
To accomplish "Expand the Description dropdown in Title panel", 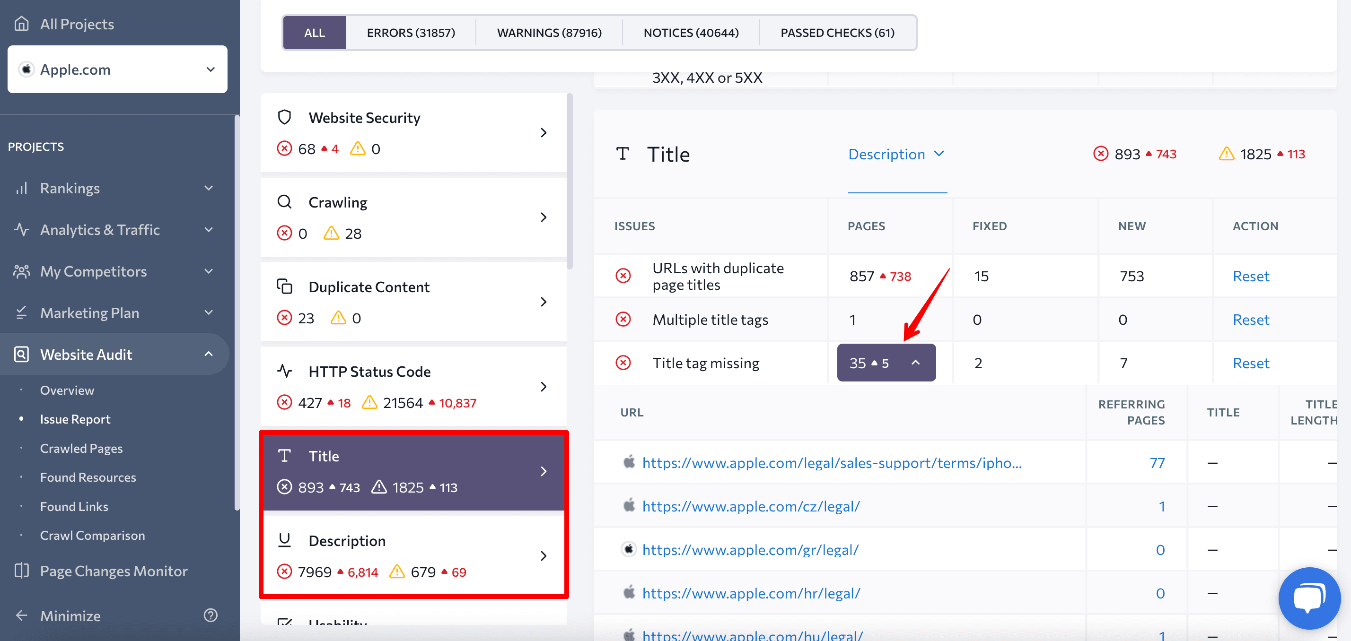I will (x=897, y=154).
